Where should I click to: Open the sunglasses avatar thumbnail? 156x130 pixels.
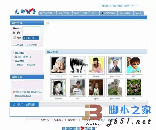click(x=134, y=65)
